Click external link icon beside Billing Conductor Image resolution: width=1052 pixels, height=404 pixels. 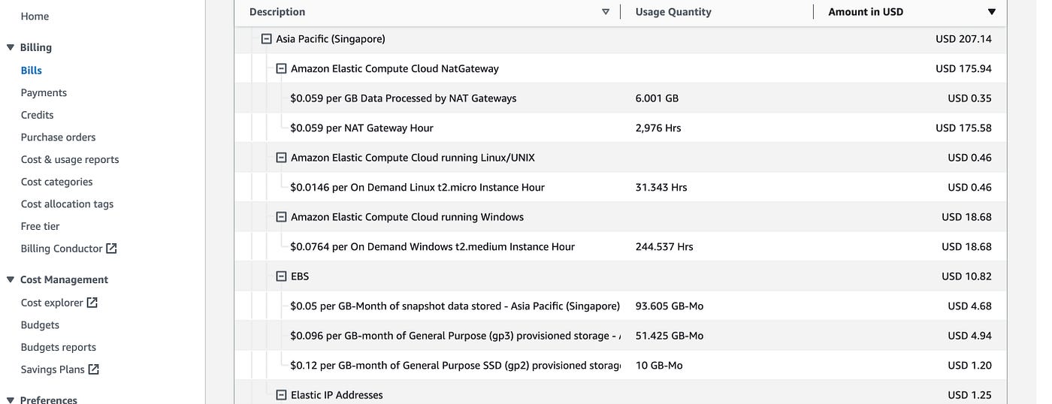click(112, 249)
